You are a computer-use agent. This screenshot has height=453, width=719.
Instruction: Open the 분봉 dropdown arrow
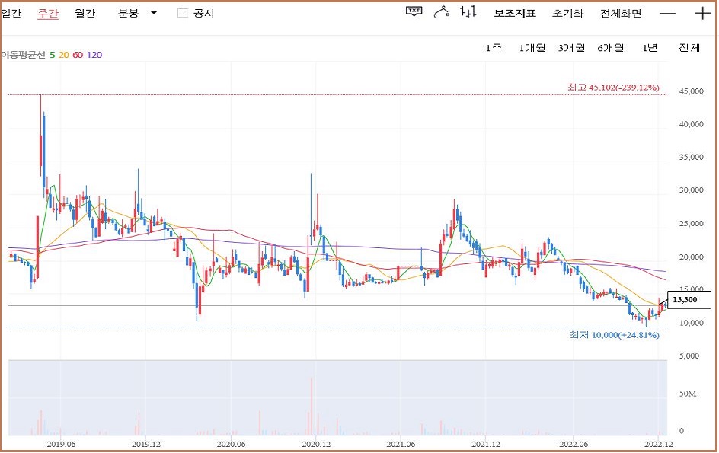tap(154, 13)
